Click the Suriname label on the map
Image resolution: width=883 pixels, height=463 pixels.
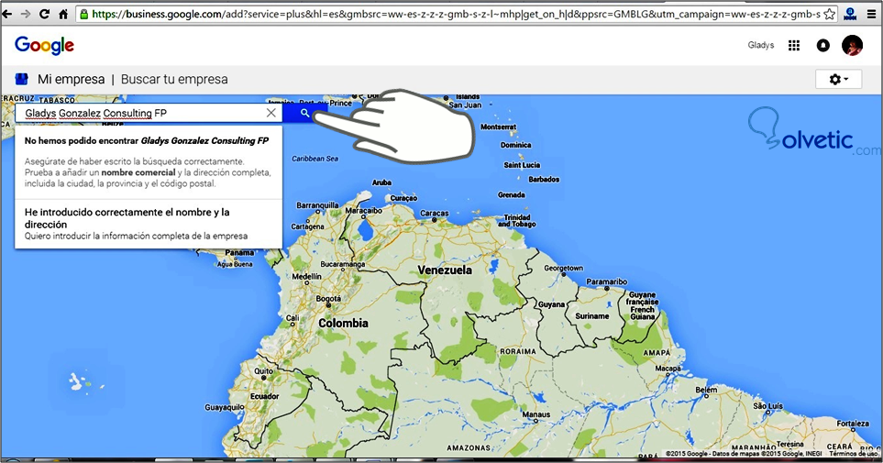tap(591, 316)
